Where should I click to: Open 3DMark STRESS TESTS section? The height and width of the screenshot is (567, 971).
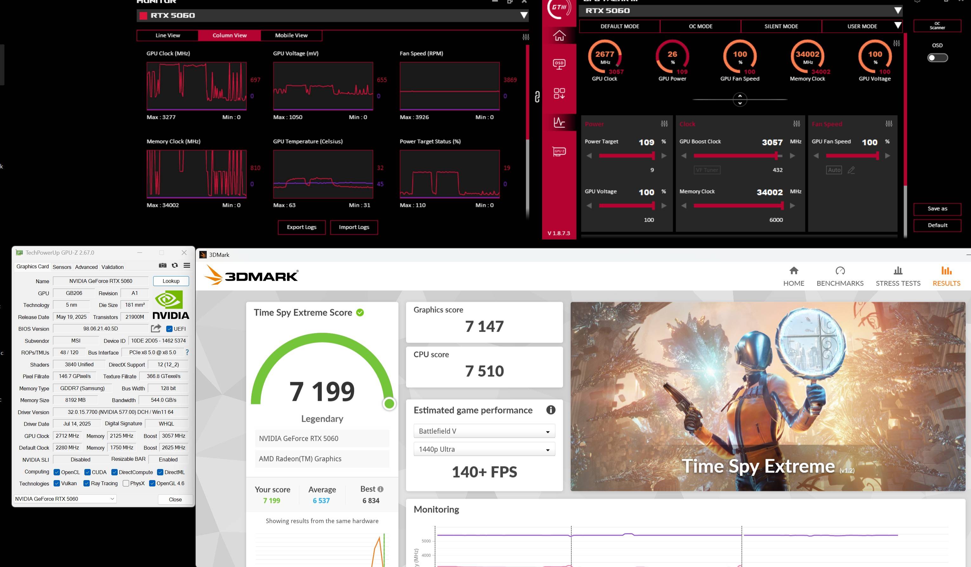pos(898,276)
